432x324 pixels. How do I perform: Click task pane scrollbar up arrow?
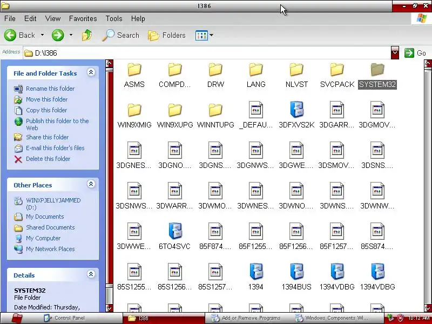[110, 64]
